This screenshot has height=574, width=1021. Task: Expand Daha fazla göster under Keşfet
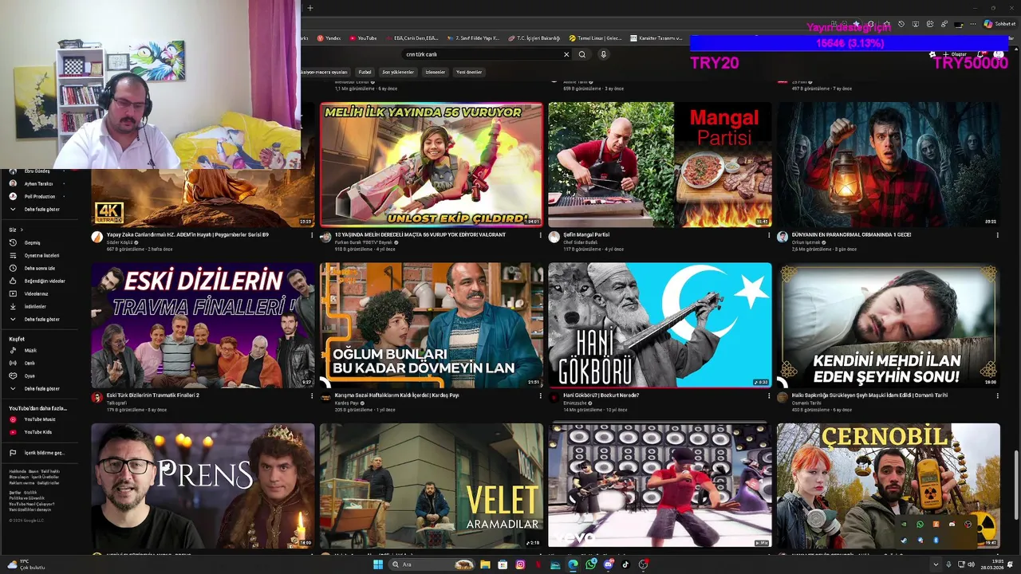(x=41, y=388)
